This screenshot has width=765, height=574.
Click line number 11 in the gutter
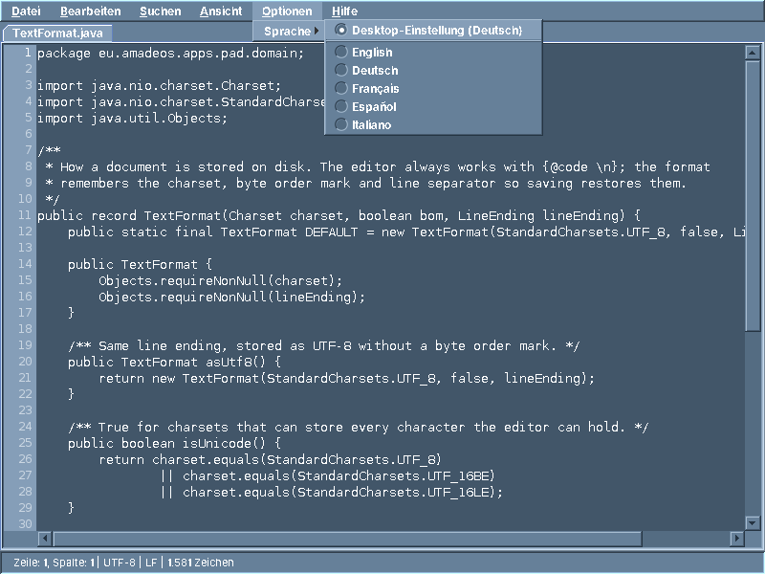pos(25,215)
